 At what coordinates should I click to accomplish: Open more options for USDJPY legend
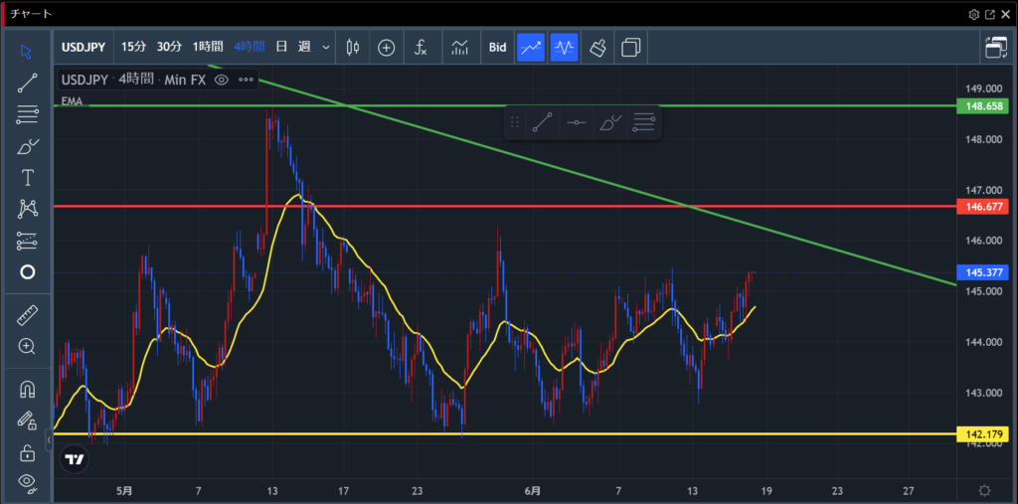246,80
